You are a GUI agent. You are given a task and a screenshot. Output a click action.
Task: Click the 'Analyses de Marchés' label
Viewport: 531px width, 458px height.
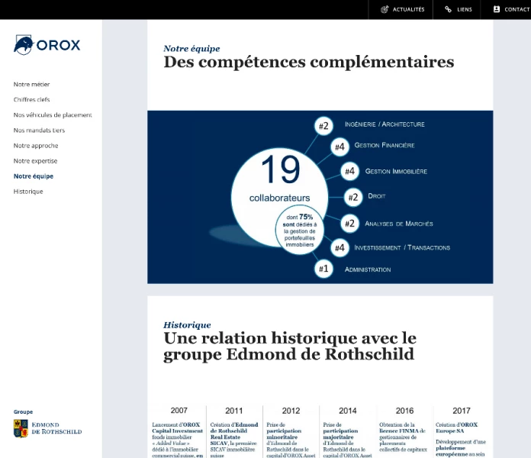399,224
